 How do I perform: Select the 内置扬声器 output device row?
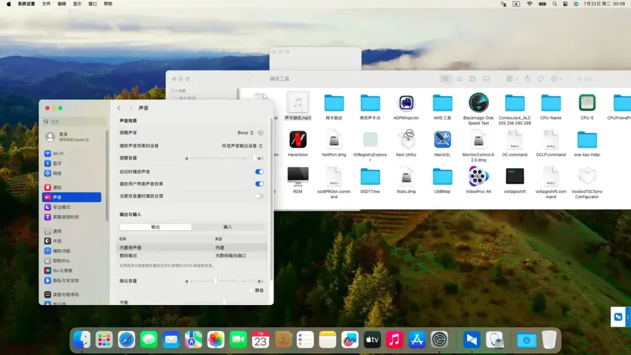coord(192,248)
